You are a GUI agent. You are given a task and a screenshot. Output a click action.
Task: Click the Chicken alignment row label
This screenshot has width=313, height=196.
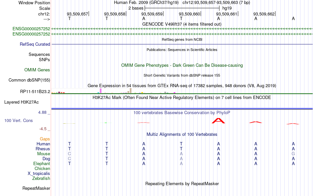(x=42, y=168)
